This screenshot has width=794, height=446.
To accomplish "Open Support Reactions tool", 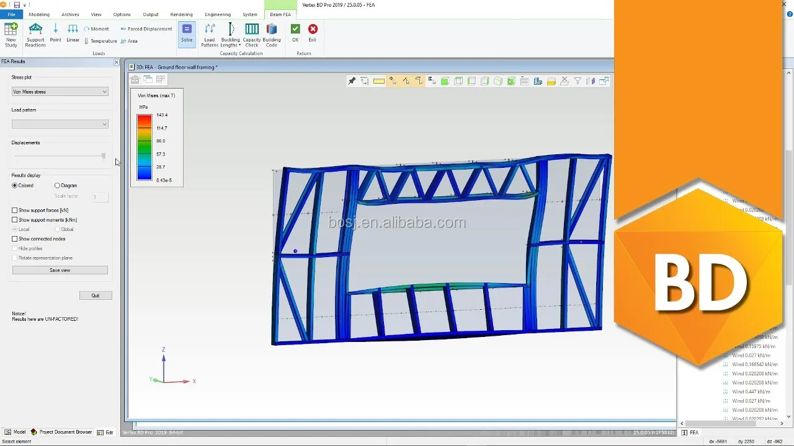I will pos(35,35).
